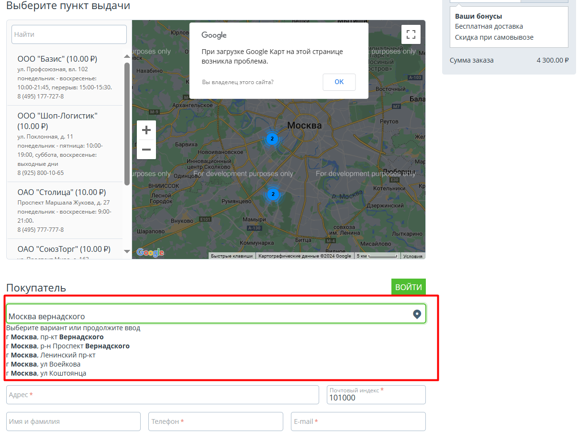Choose pickup point ОАО "Столица"
The image size is (578, 432).
point(65,210)
